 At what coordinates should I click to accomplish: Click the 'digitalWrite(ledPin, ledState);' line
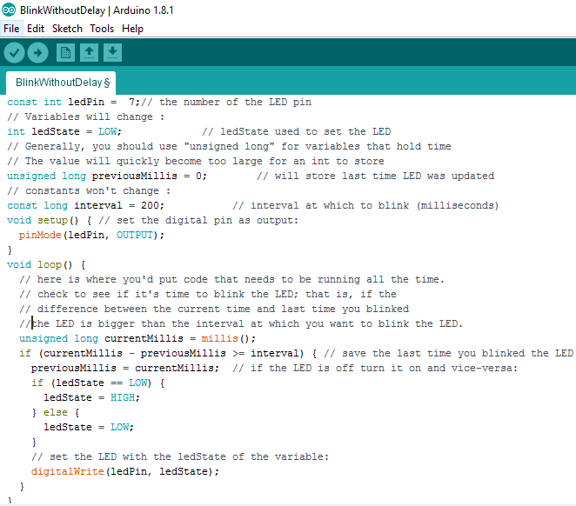click(125, 471)
